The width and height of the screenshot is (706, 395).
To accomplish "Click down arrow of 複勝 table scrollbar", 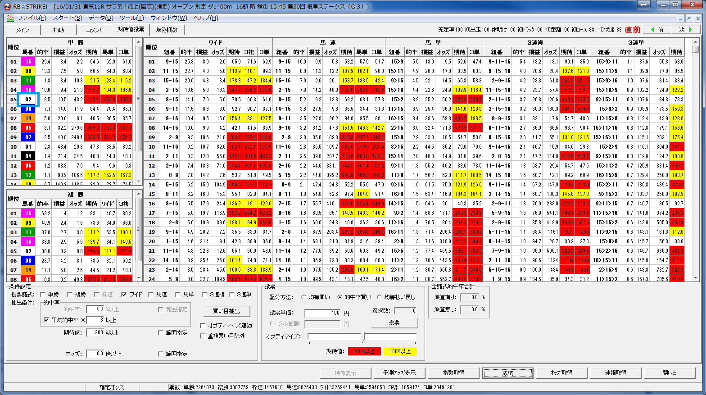I will tap(139, 278).
